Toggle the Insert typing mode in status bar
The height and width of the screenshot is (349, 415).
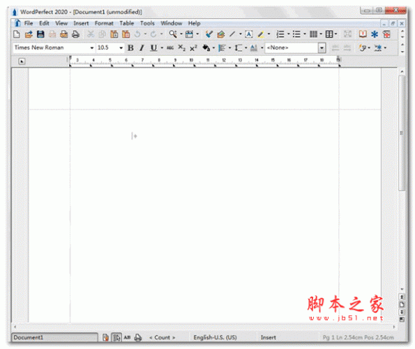268,337
